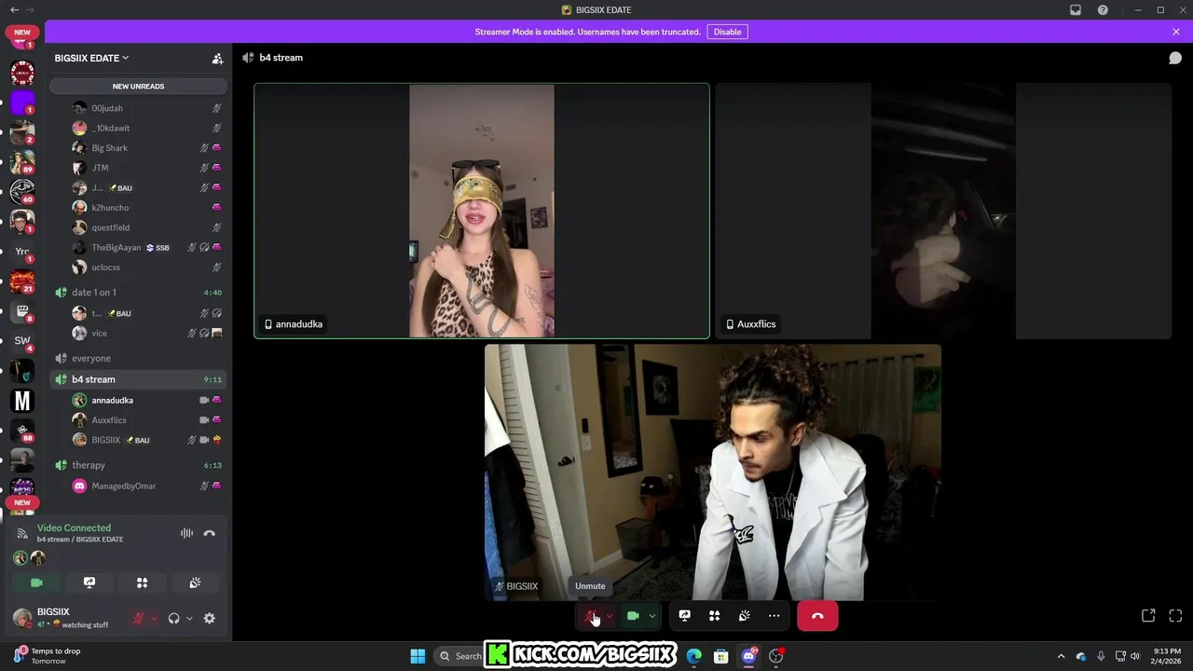Open Discord inbox in the title bar

coord(1076,10)
